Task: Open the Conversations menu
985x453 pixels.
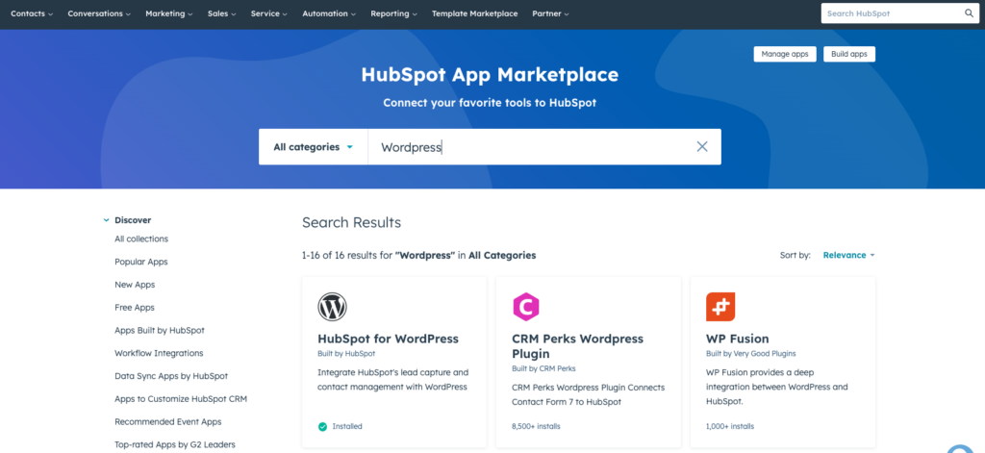Action: (x=99, y=13)
